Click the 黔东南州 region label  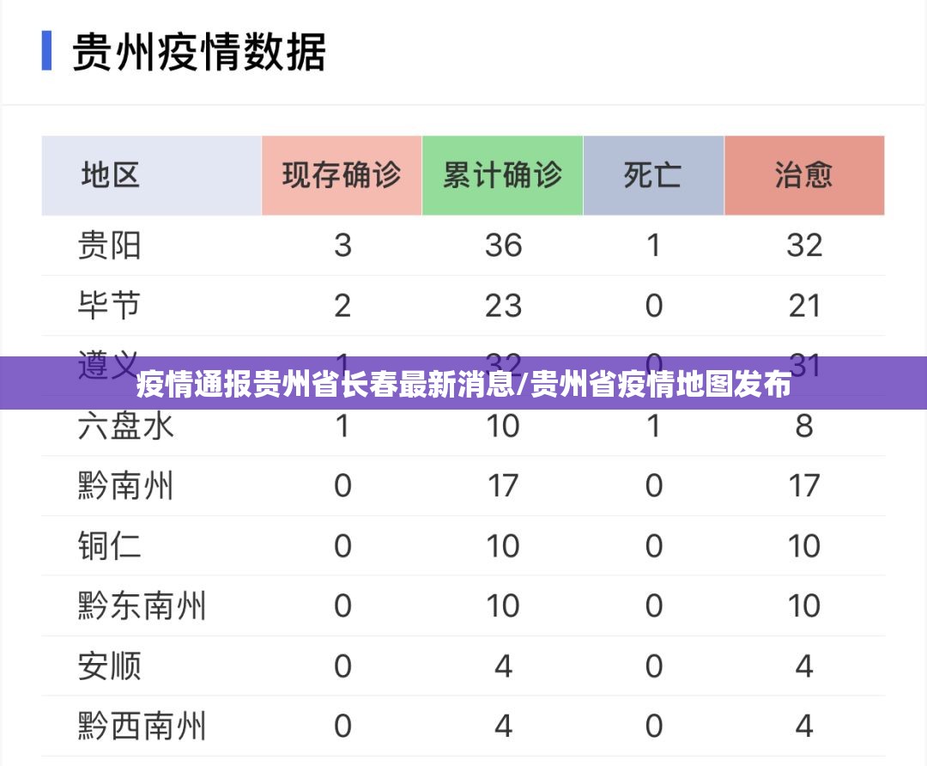[142, 606]
